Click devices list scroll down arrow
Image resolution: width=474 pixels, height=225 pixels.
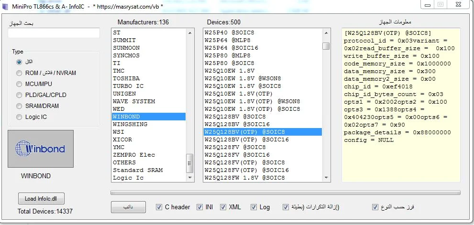pyautogui.click(x=326, y=178)
